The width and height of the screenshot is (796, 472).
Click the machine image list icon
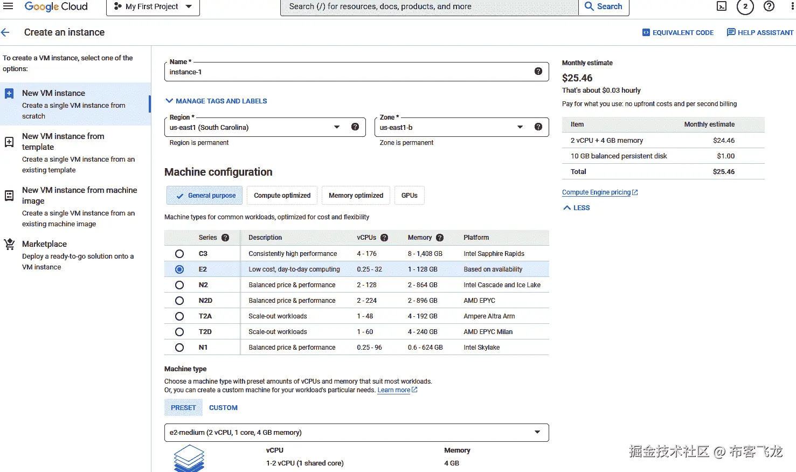(9, 196)
